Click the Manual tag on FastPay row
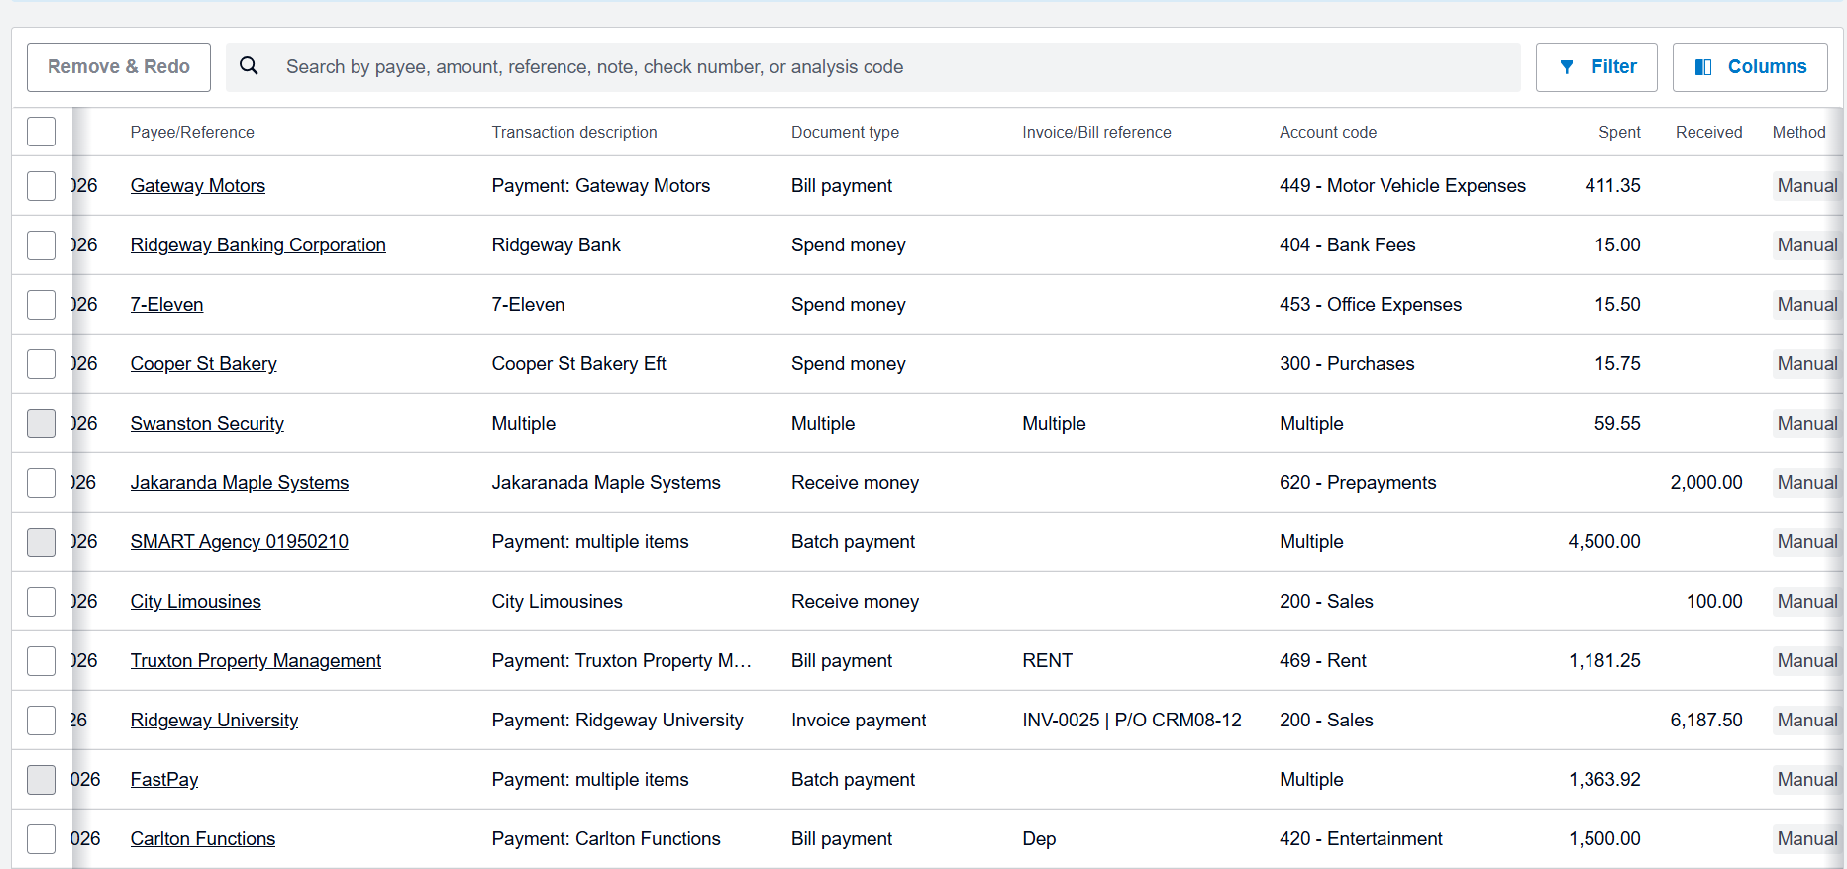Screen dimensions: 1847x869 point(1806,779)
